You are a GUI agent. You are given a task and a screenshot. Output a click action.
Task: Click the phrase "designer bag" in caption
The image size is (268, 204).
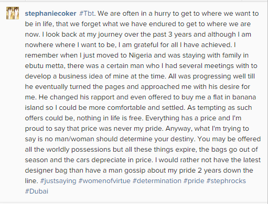[x=46, y=171]
